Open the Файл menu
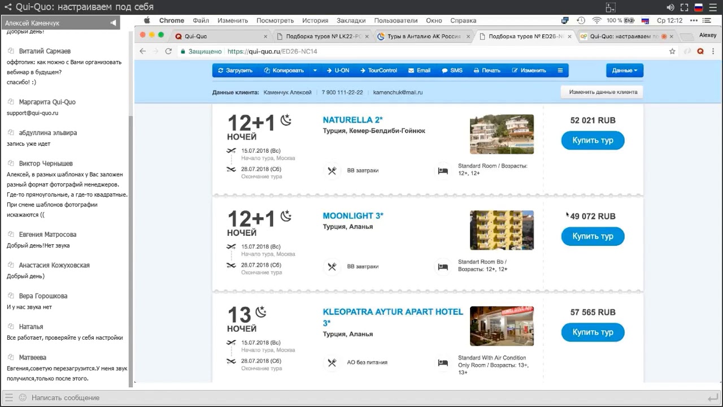Screen dimensions: 723x407 point(201,20)
